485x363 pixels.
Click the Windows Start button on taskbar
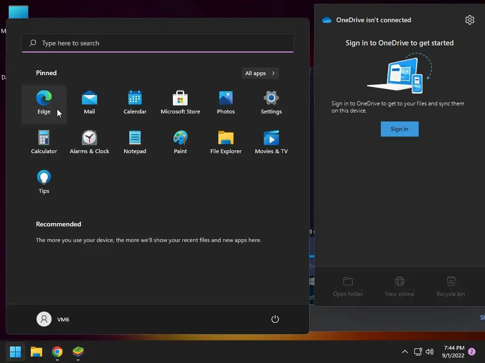tap(15, 352)
